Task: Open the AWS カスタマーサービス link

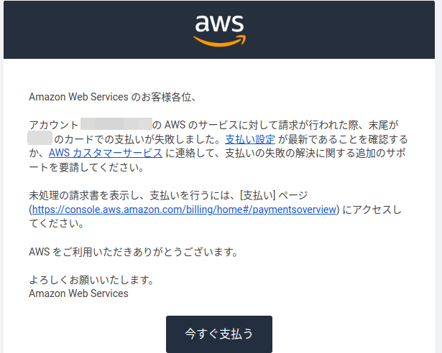Action: coord(106,153)
